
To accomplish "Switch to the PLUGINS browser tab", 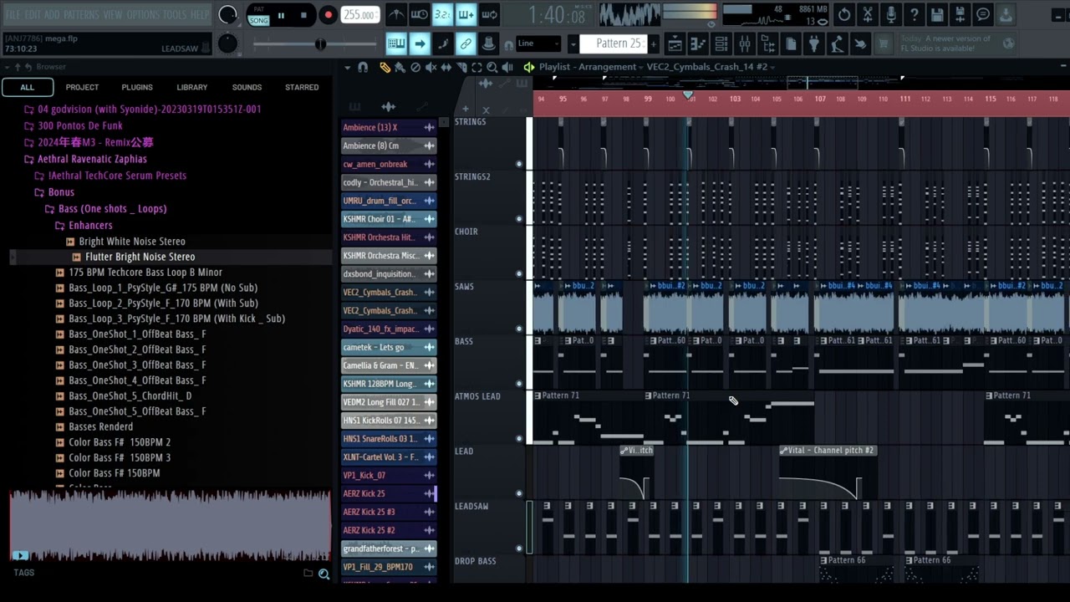I will (137, 87).
